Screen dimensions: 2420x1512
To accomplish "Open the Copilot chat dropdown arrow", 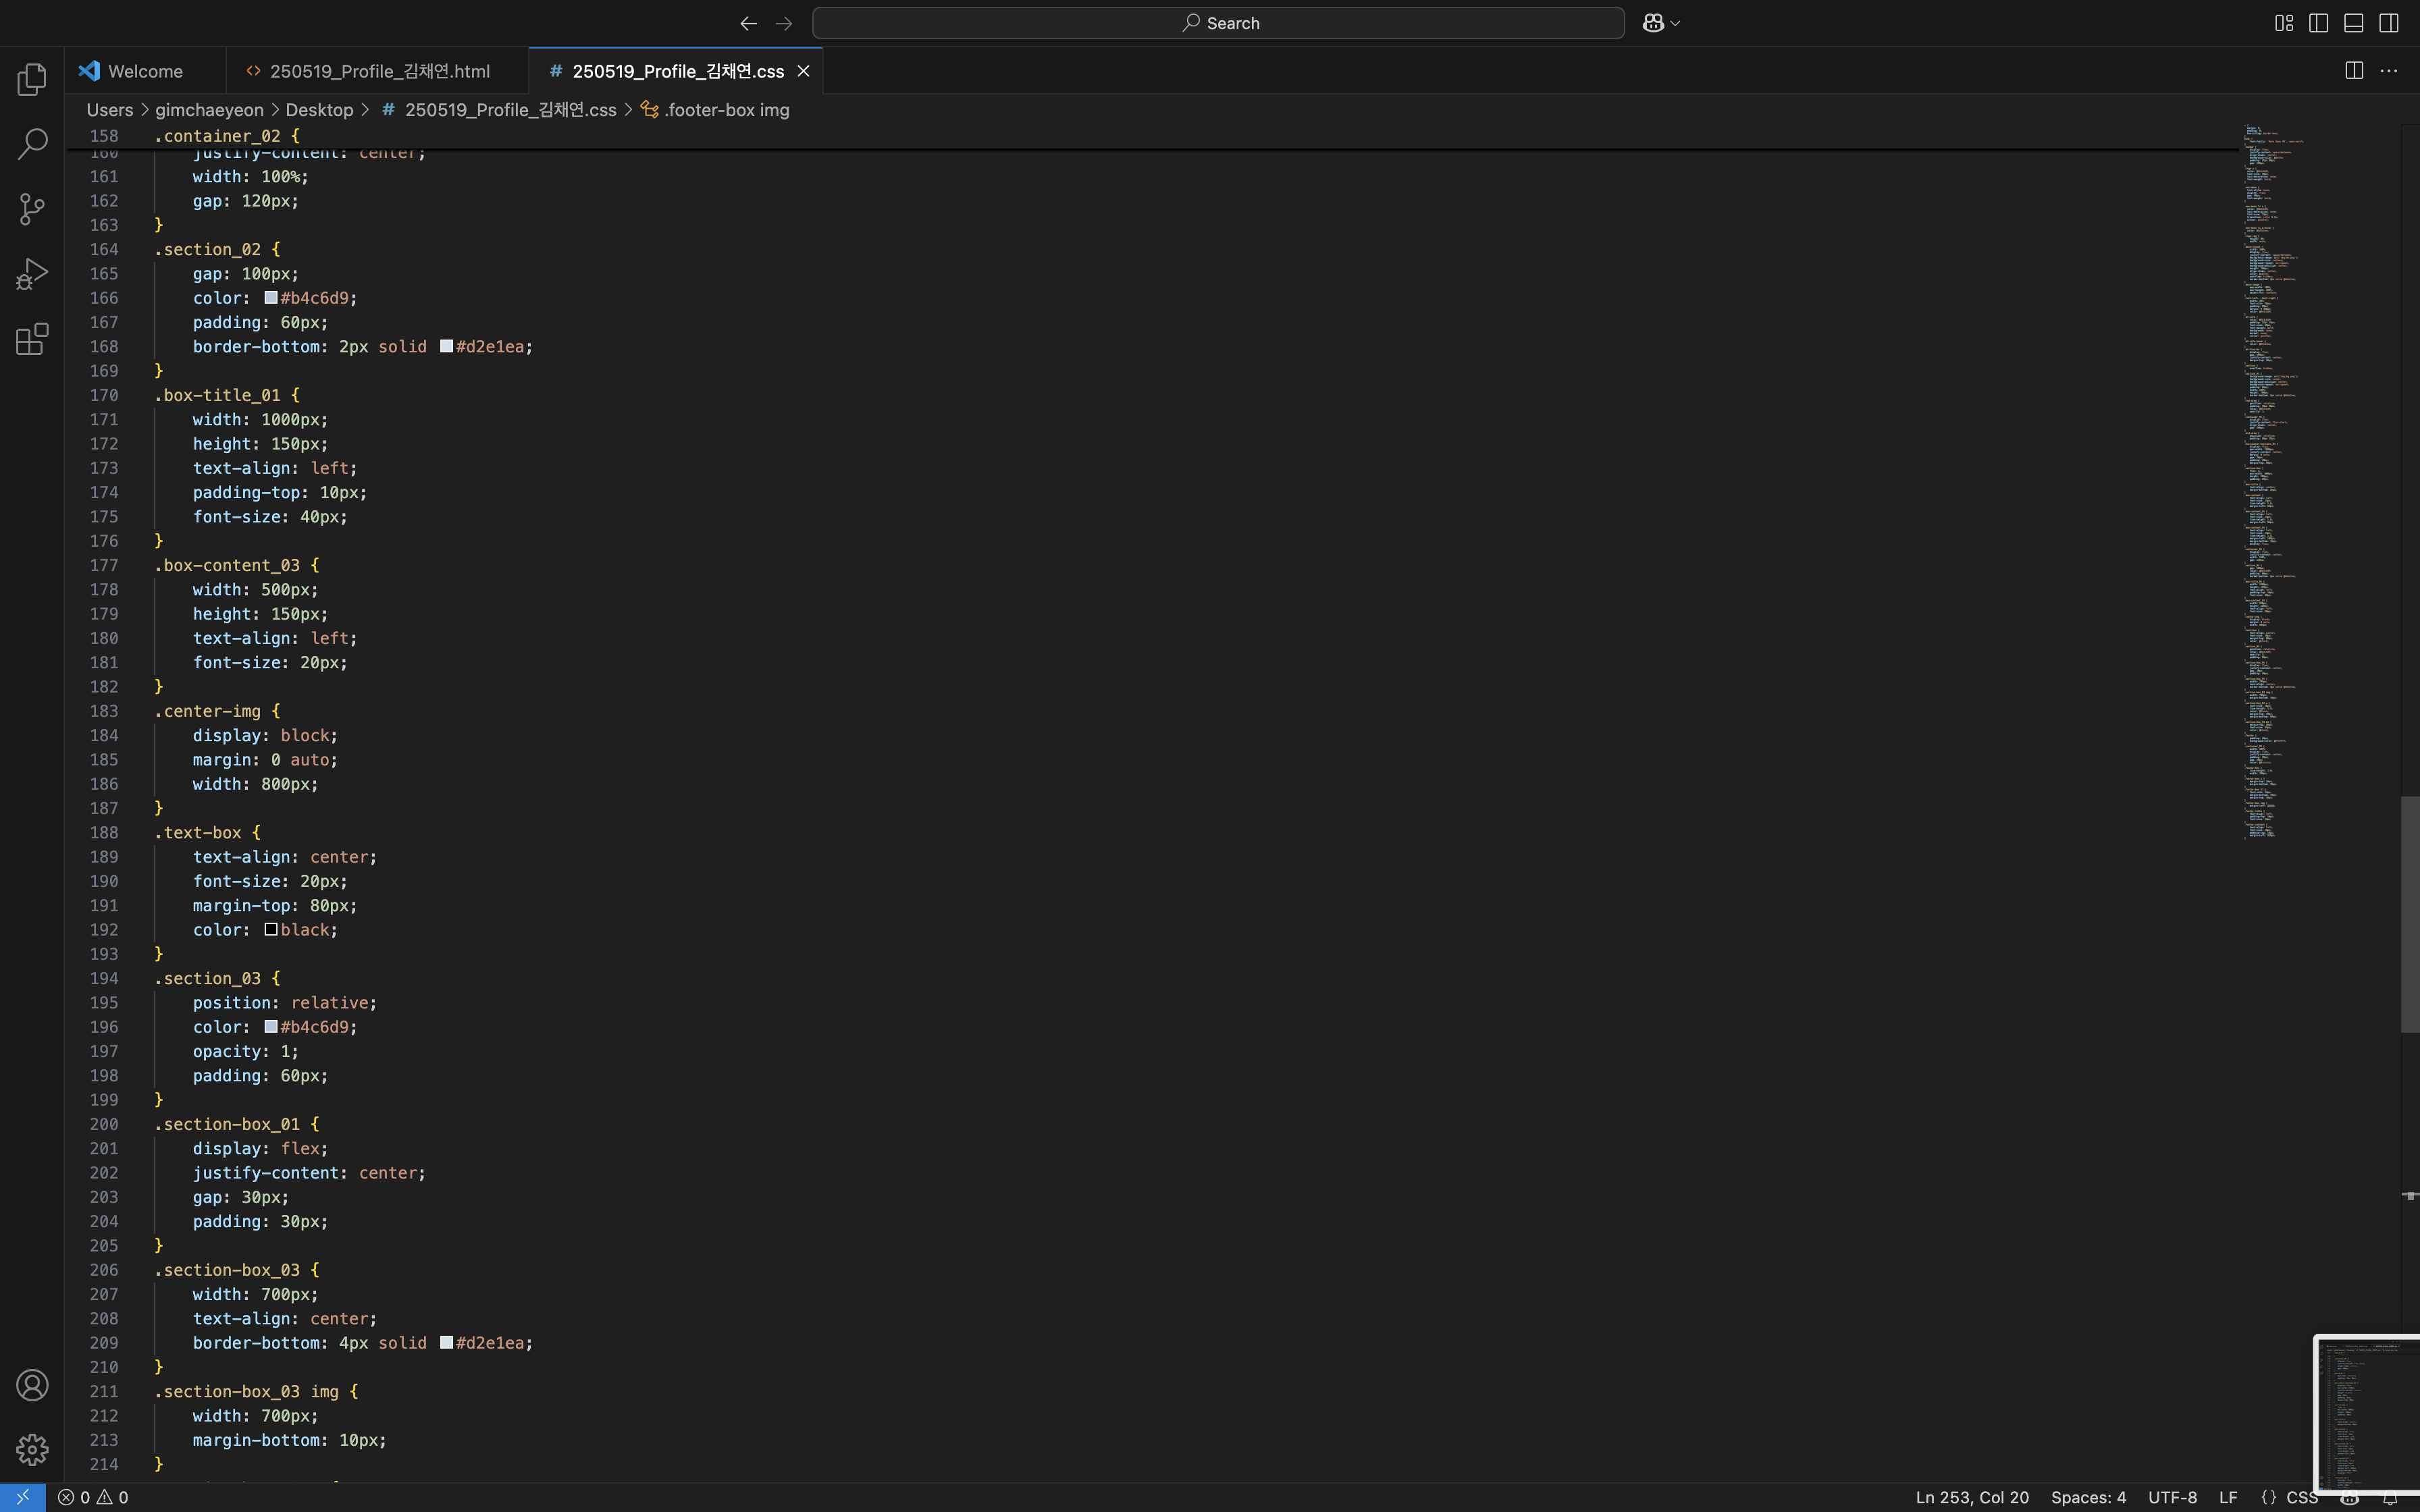I will click(1676, 23).
